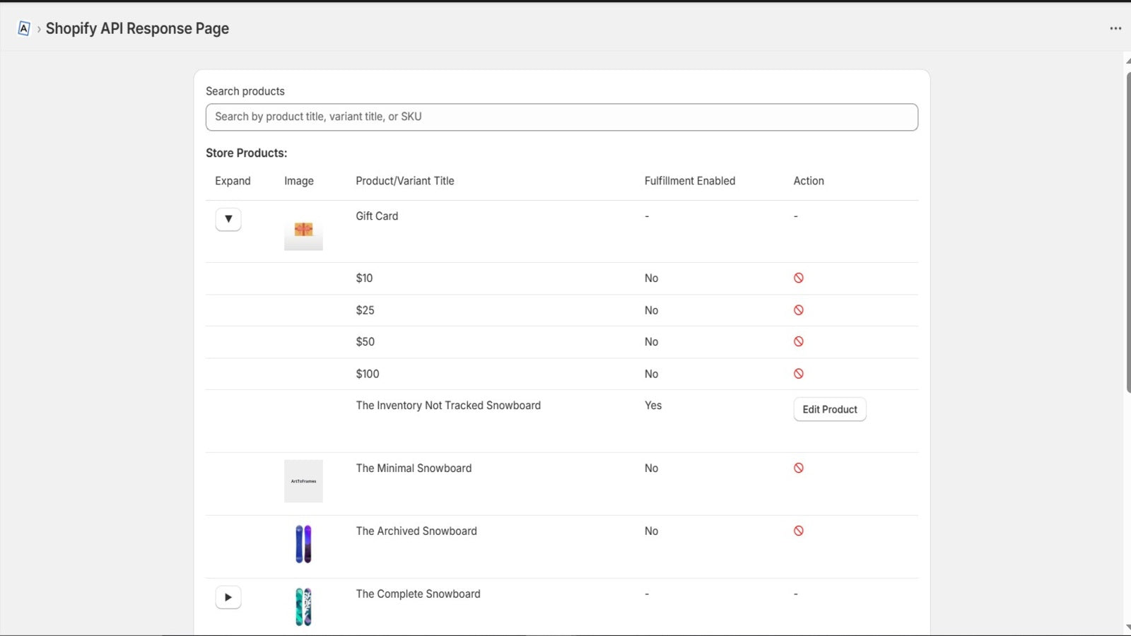Click the disabled icon for $50 variant
Viewport: 1131px width, 636px height.
click(x=798, y=341)
